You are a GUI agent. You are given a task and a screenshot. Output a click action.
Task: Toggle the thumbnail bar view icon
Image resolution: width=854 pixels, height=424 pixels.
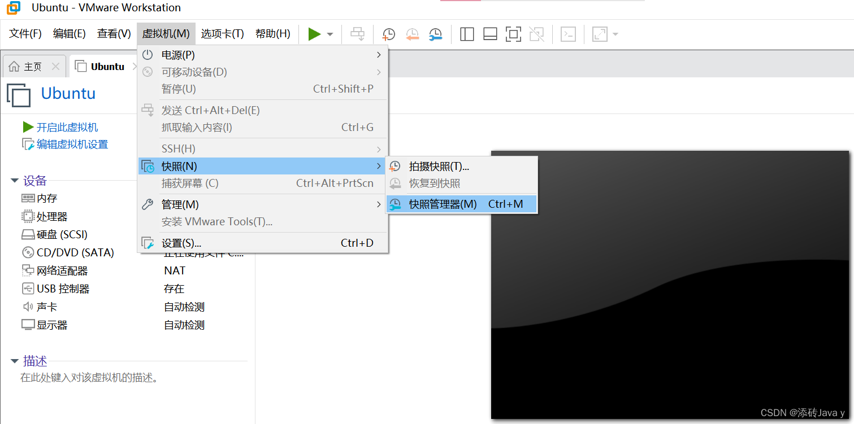pos(490,34)
